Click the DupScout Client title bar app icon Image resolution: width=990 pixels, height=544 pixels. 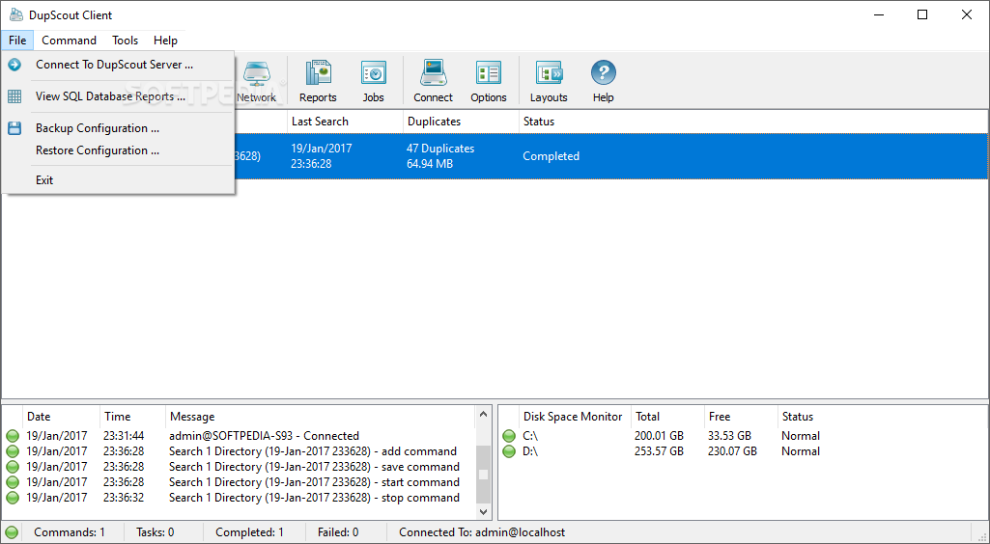pyautogui.click(x=16, y=15)
